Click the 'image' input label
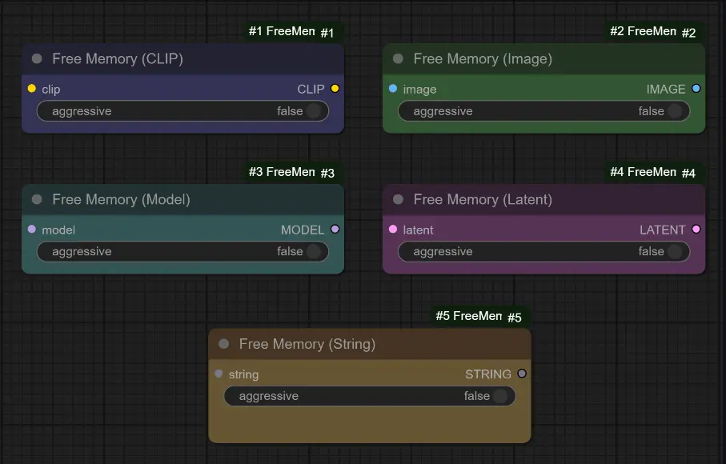Screen dimensions: 726x464 coord(420,90)
